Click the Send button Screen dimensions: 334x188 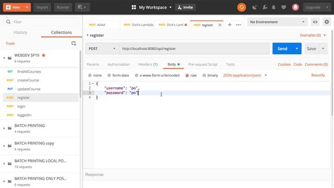click(282, 49)
